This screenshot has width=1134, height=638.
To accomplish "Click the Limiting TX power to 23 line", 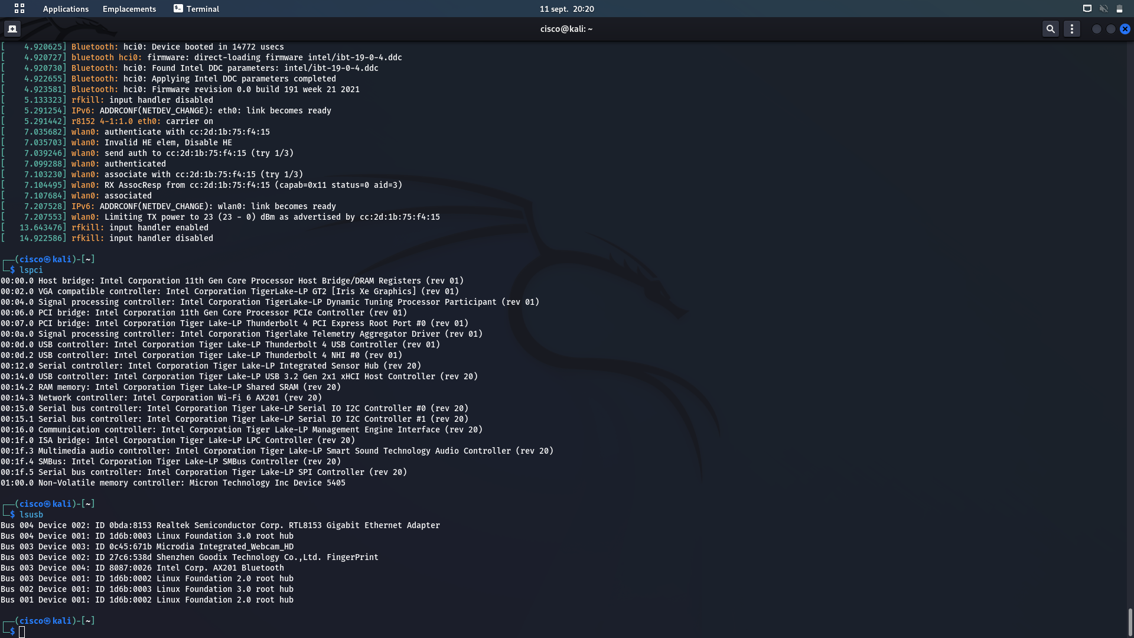I will tap(220, 217).
